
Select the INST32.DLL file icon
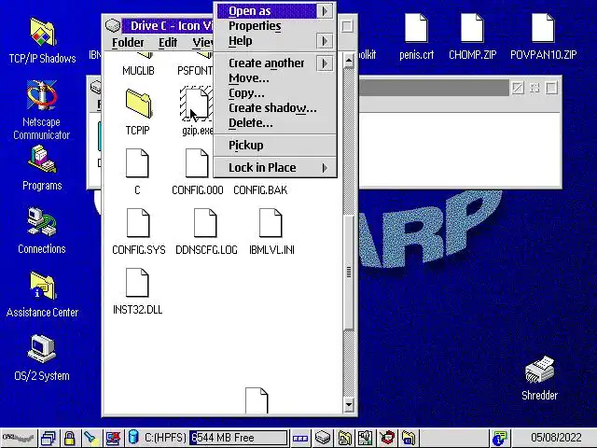(x=137, y=283)
